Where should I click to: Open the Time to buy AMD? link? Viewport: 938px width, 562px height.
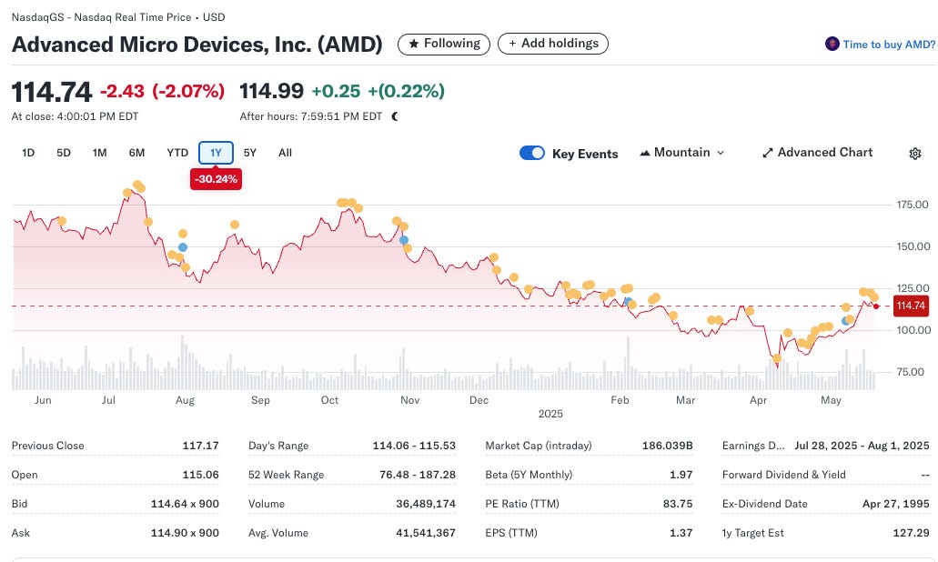(888, 45)
